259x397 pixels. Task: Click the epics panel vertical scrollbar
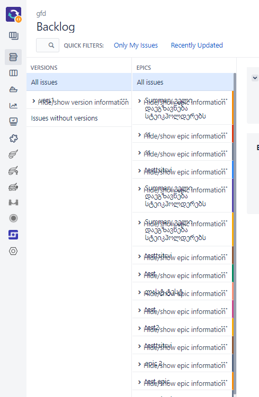pos(235,233)
